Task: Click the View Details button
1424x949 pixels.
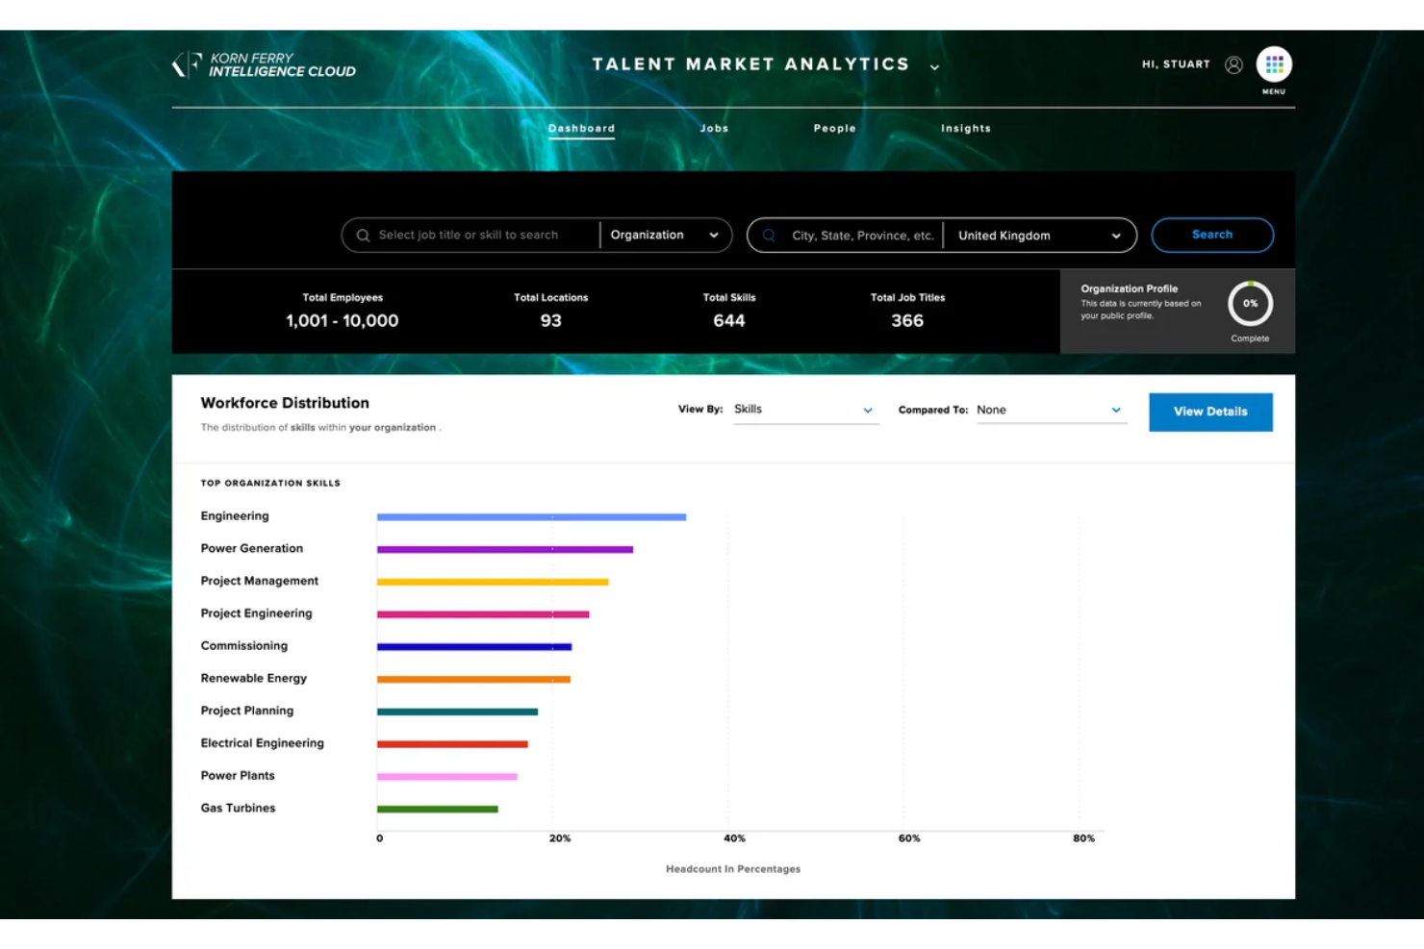Action: (x=1210, y=412)
